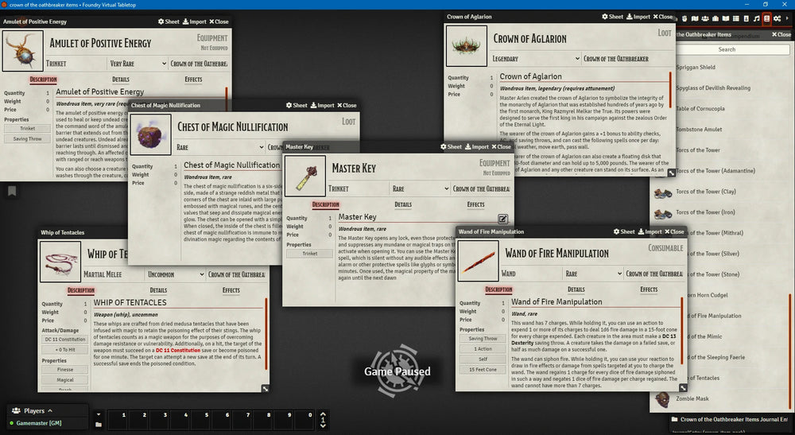Click Import on Crown of Aglarion window
Viewport: 795px width, 435px height.
tap(638, 17)
